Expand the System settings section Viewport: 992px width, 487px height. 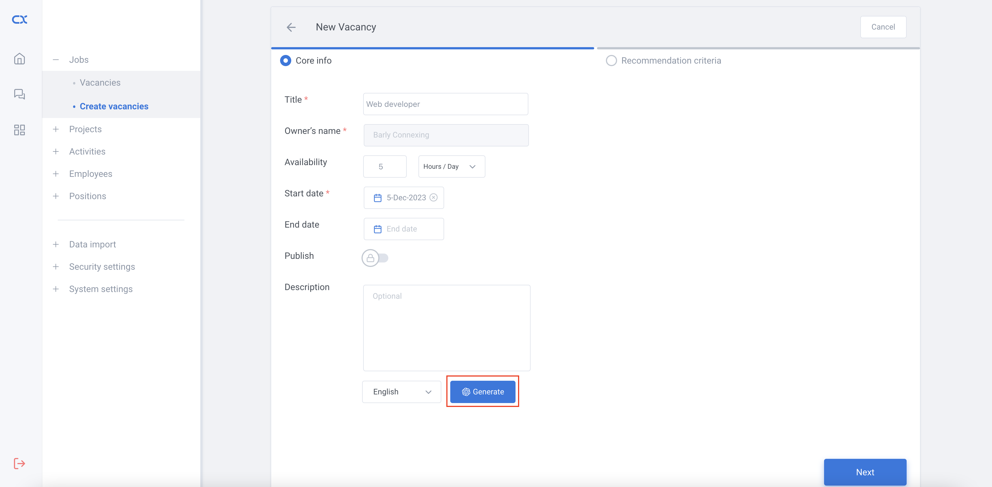[x=56, y=289]
